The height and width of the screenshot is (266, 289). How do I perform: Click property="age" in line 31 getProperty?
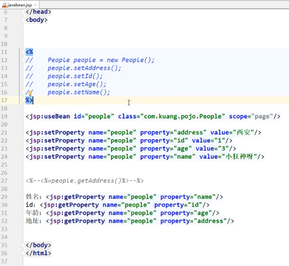tap(186, 213)
